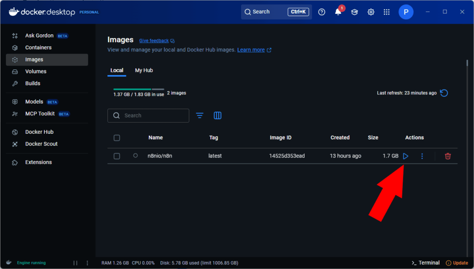Open the manage columns icon
This screenshot has height=269, width=474.
click(218, 115)
